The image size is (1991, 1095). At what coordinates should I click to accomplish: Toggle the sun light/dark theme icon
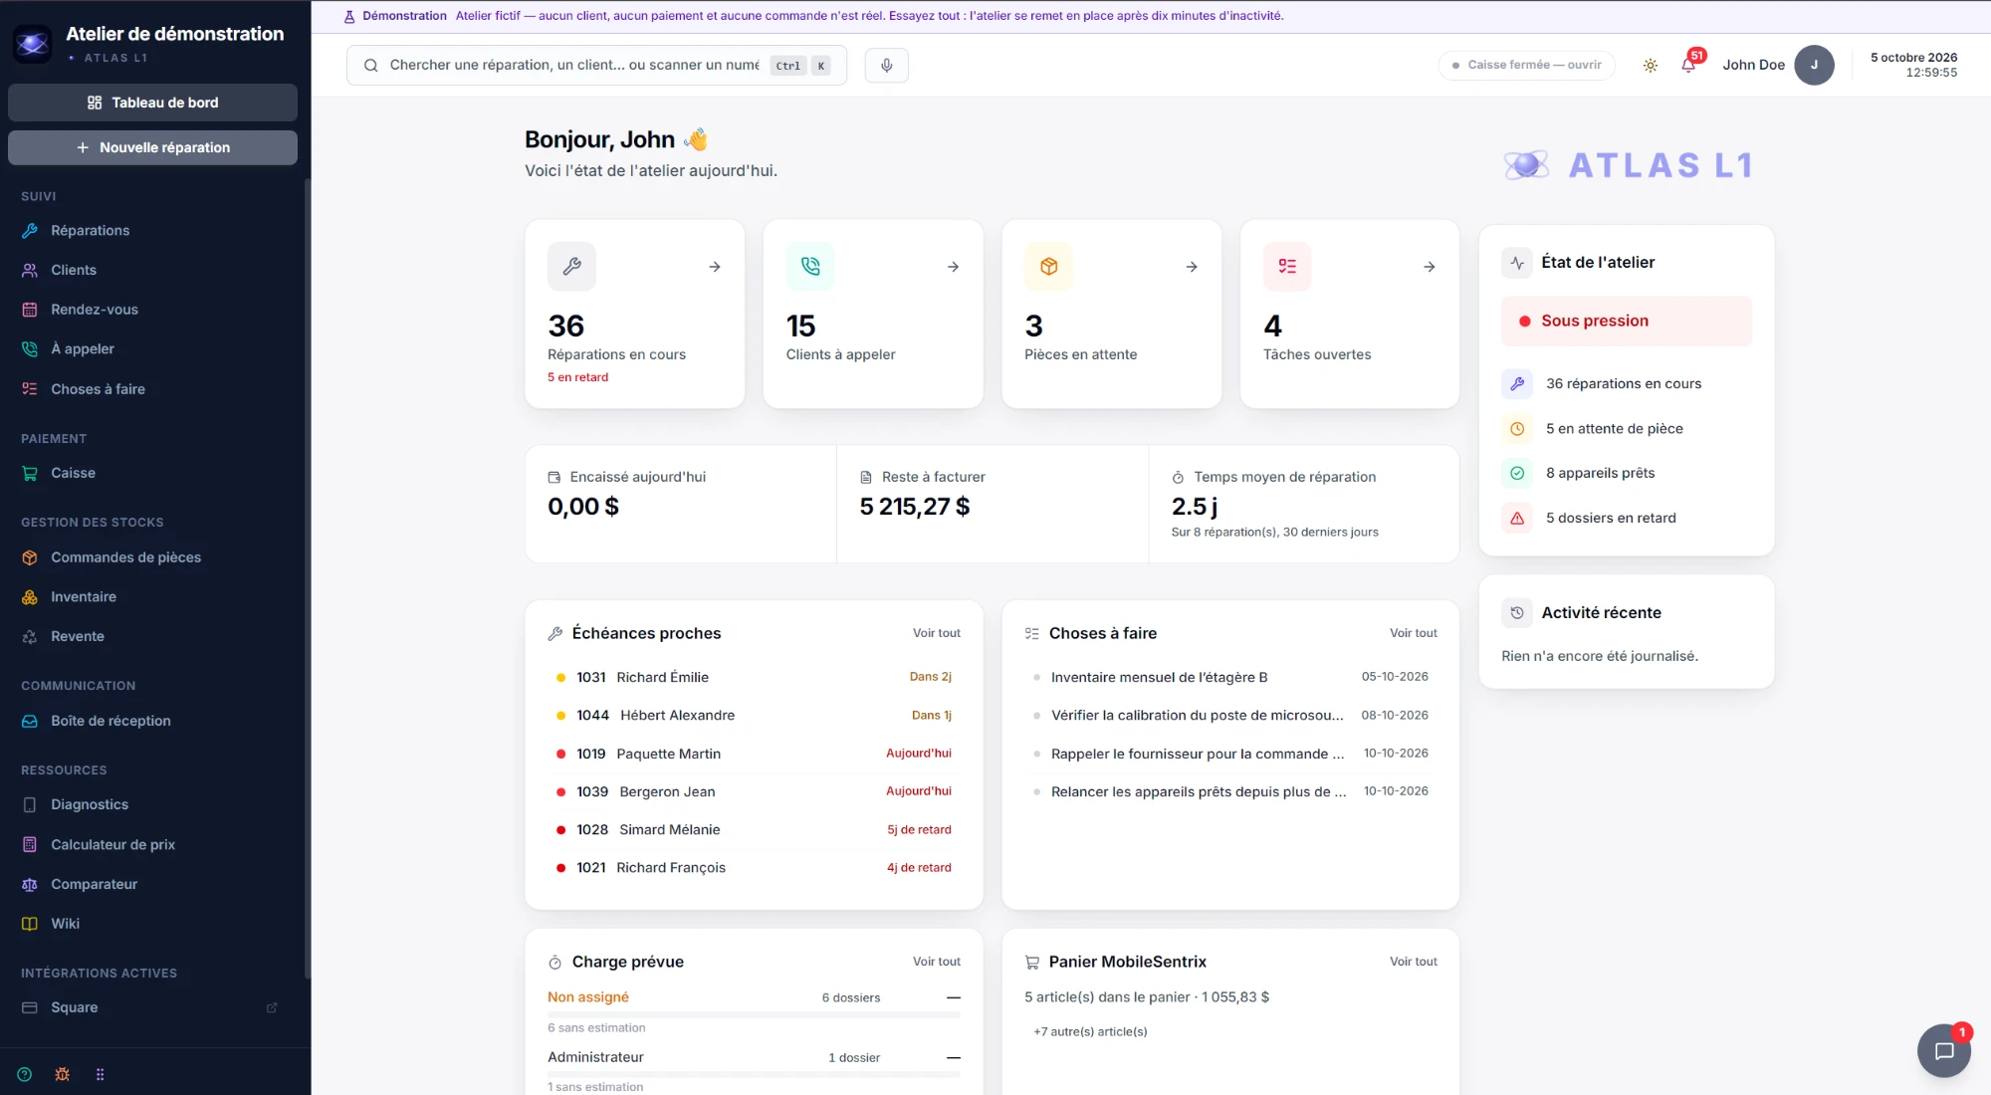tap(1651, 66)
